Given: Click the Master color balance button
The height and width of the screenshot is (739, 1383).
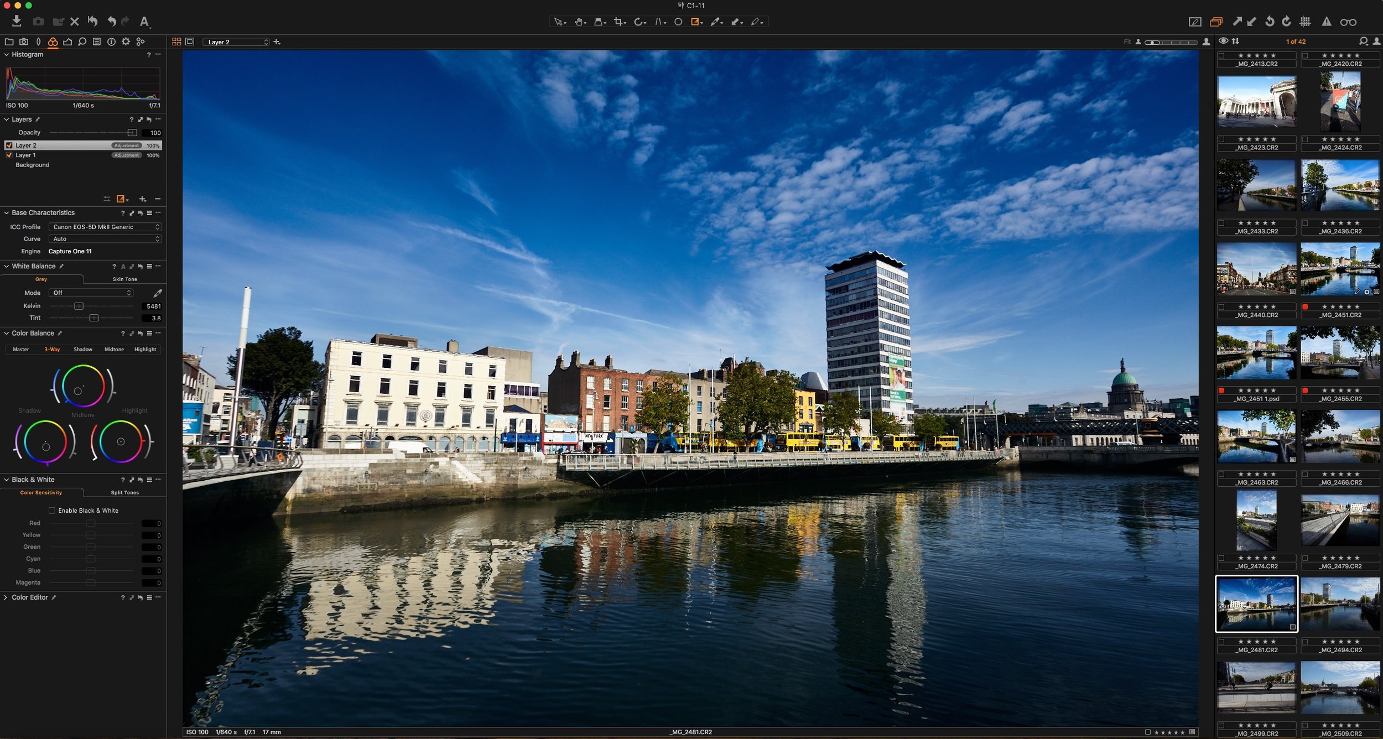Looking at the screenshot, I should tap(21, 350).
